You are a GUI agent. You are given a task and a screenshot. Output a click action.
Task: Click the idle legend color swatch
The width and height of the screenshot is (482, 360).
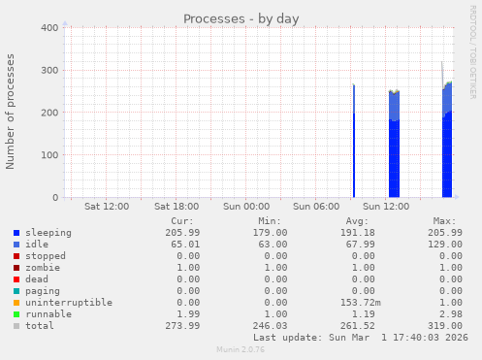(16, 245)
